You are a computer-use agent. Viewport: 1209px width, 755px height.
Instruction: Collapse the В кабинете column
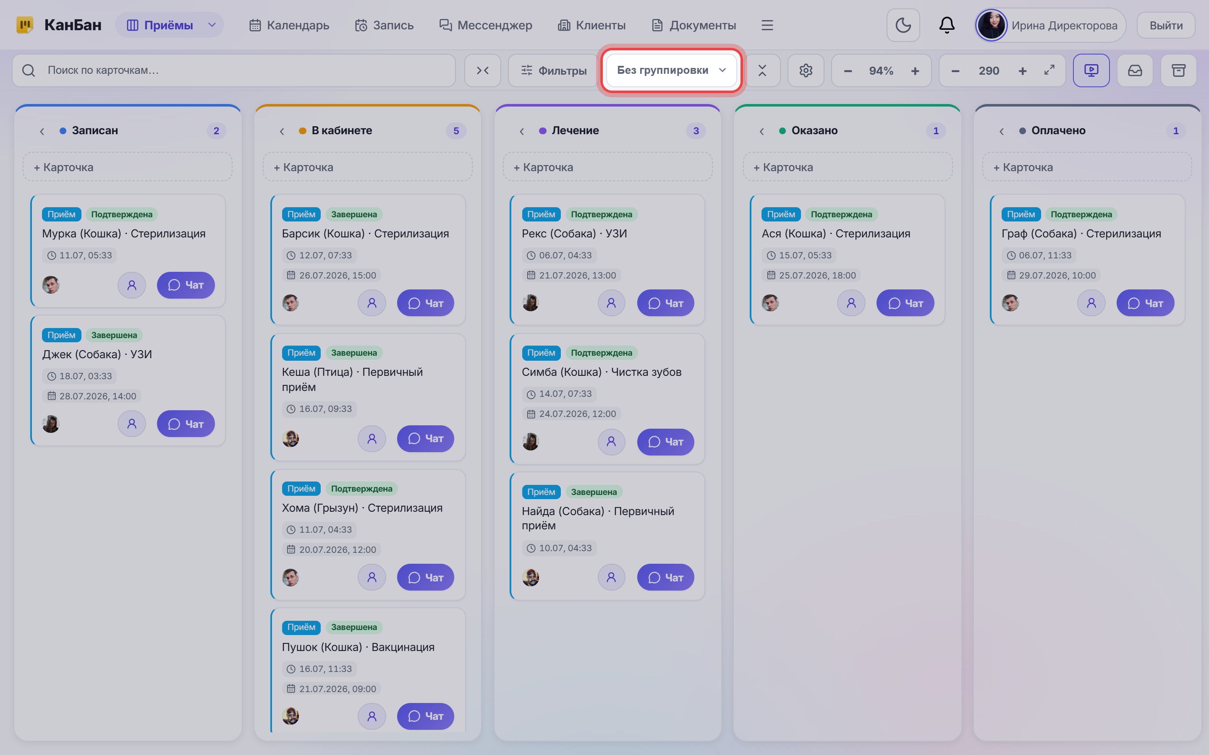point(282,131)
